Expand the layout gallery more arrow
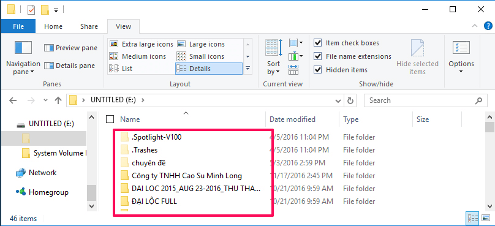 pyautogui.click(x=248, y=69)
